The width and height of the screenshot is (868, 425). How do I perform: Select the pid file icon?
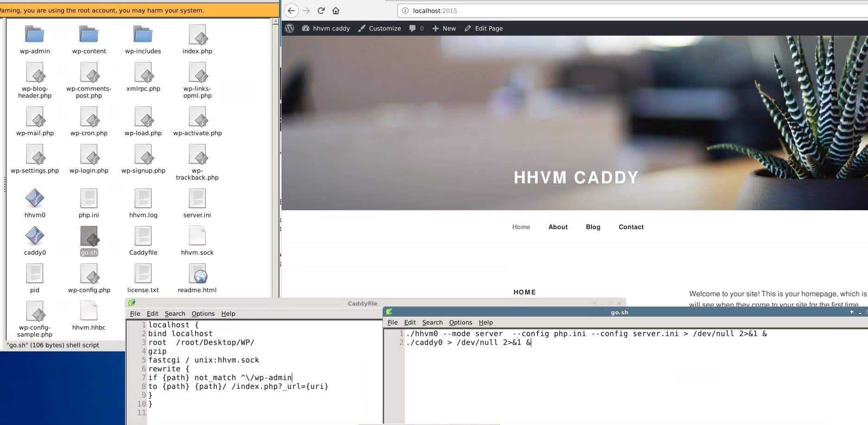tap(35, 274)
